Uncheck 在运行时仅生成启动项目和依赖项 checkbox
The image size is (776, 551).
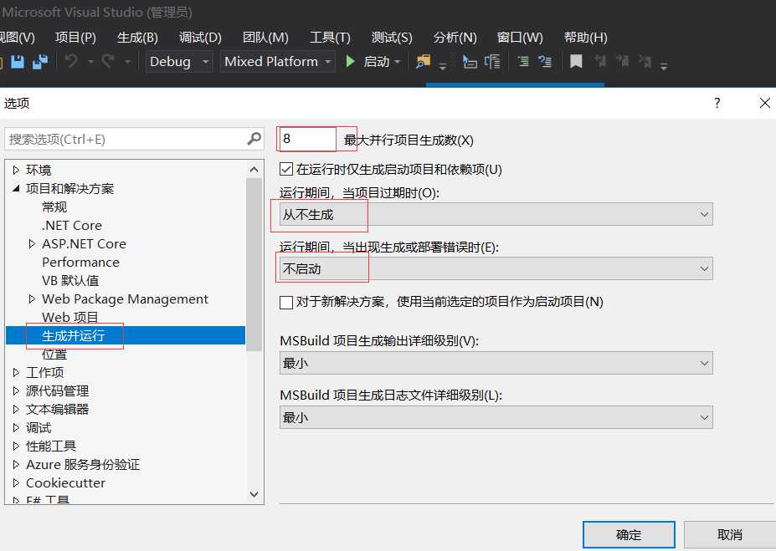coord(286,169)
